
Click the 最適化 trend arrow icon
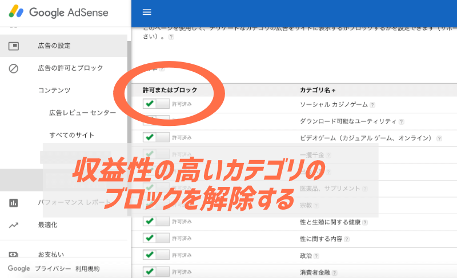click(13, 225)
